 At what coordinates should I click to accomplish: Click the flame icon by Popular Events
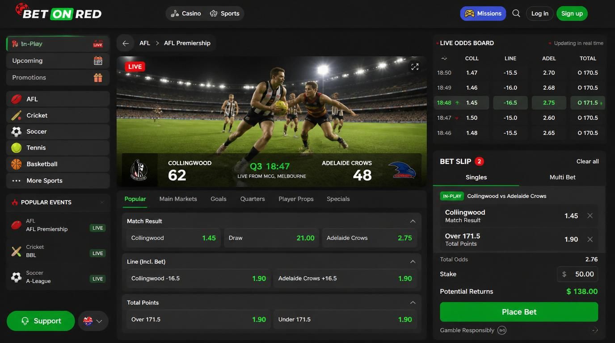click(x=15, y=202)
